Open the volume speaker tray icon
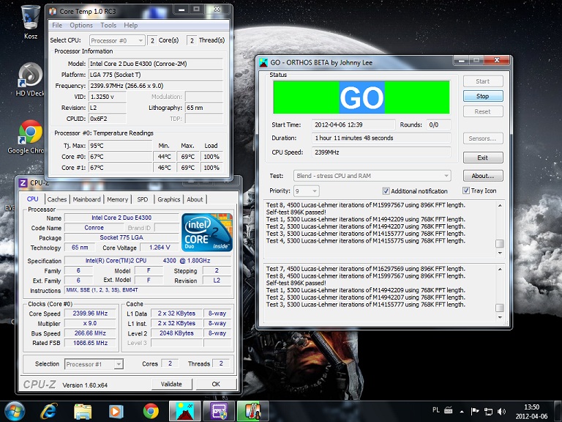The height and width of the screenshot is (422, 562). pyautogui.click(x=502, y=411)
